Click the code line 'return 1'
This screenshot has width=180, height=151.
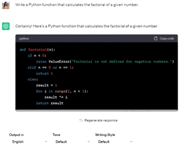coord(44,73)
